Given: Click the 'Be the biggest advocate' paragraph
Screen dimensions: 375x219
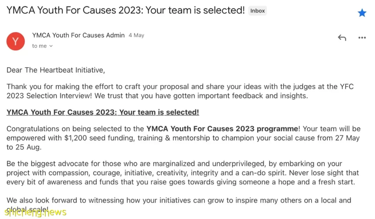Looking at the screenshot, I should click(183, 172).
